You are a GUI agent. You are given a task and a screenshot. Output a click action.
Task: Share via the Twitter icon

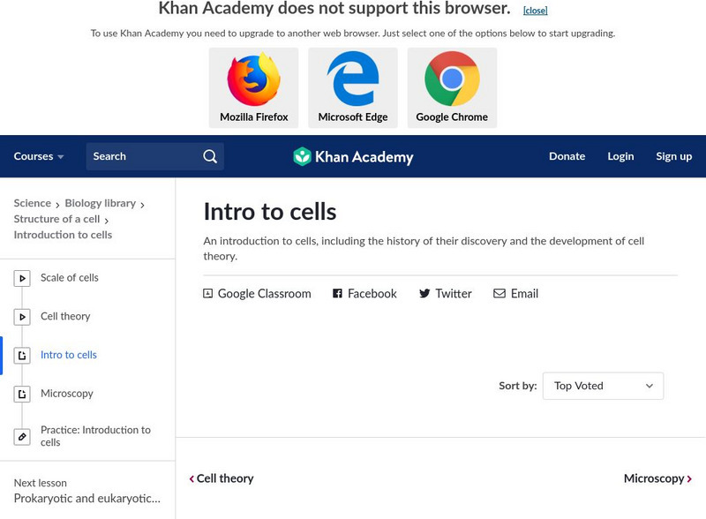[424, 294]
